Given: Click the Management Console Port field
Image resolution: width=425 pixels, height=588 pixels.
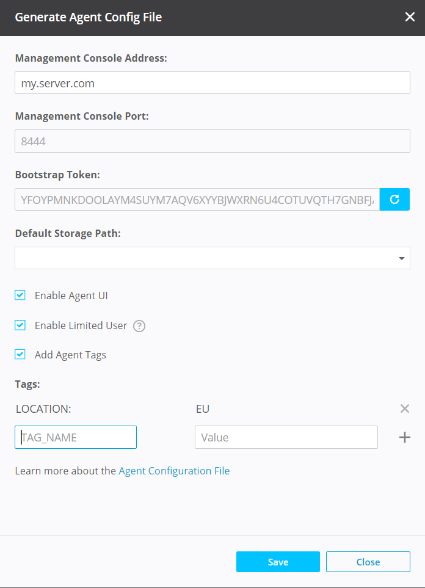Looking at the screenshot, I should pos(212,141).
